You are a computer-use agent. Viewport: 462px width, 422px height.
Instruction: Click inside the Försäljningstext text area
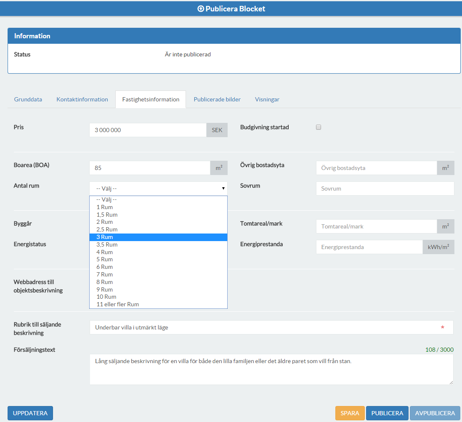pyautogui.click(x=271, y=369)
